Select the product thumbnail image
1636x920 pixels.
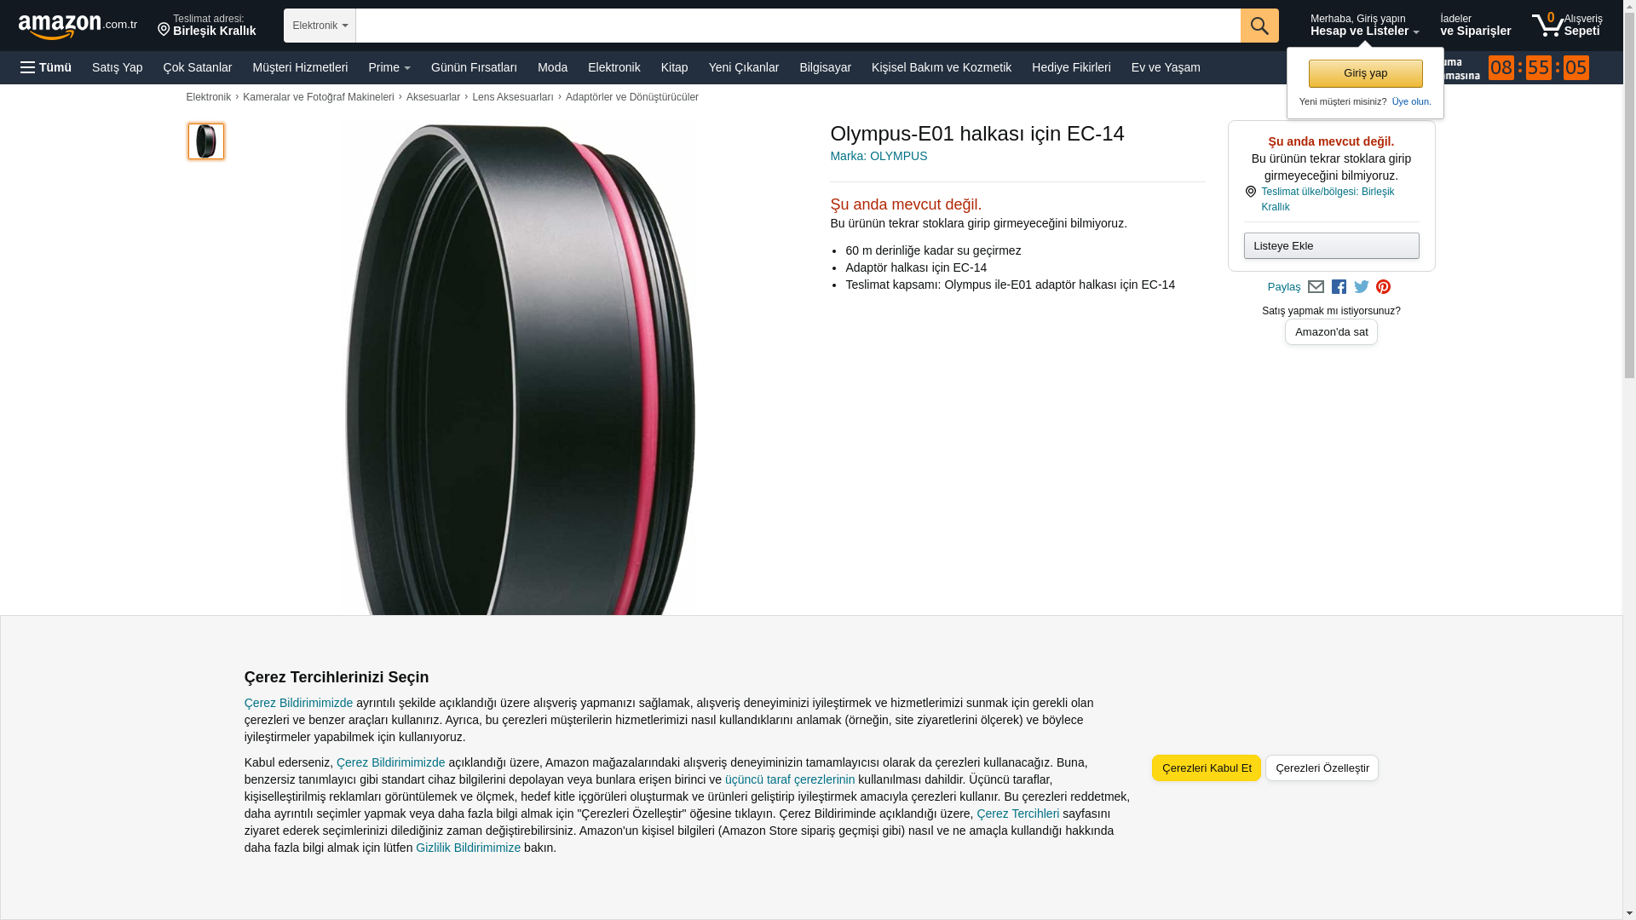[206, 141]
